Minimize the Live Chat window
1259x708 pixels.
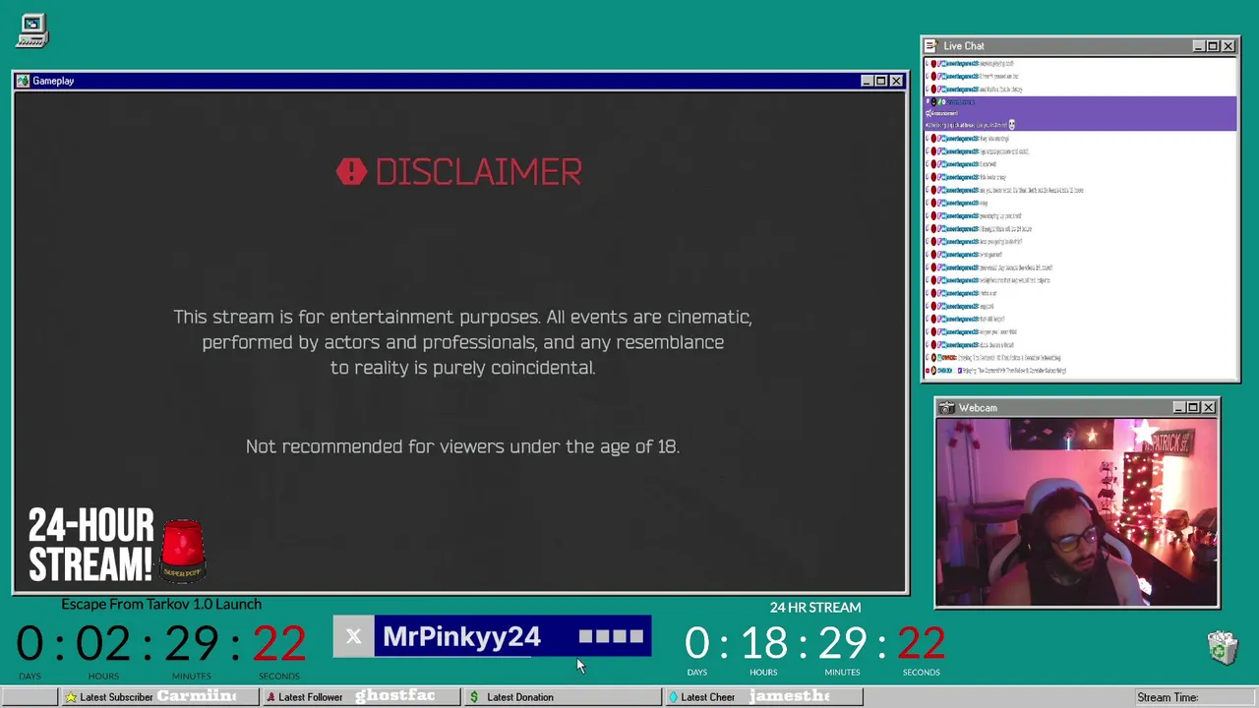1198,46
